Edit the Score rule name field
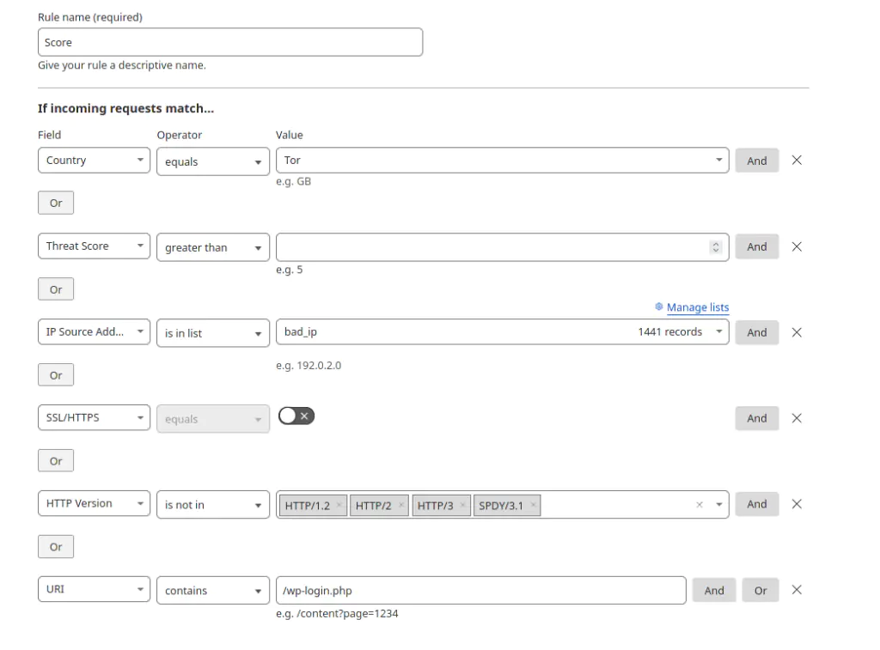The width and height of the screenshot is (880, 650). pos(229,41)
